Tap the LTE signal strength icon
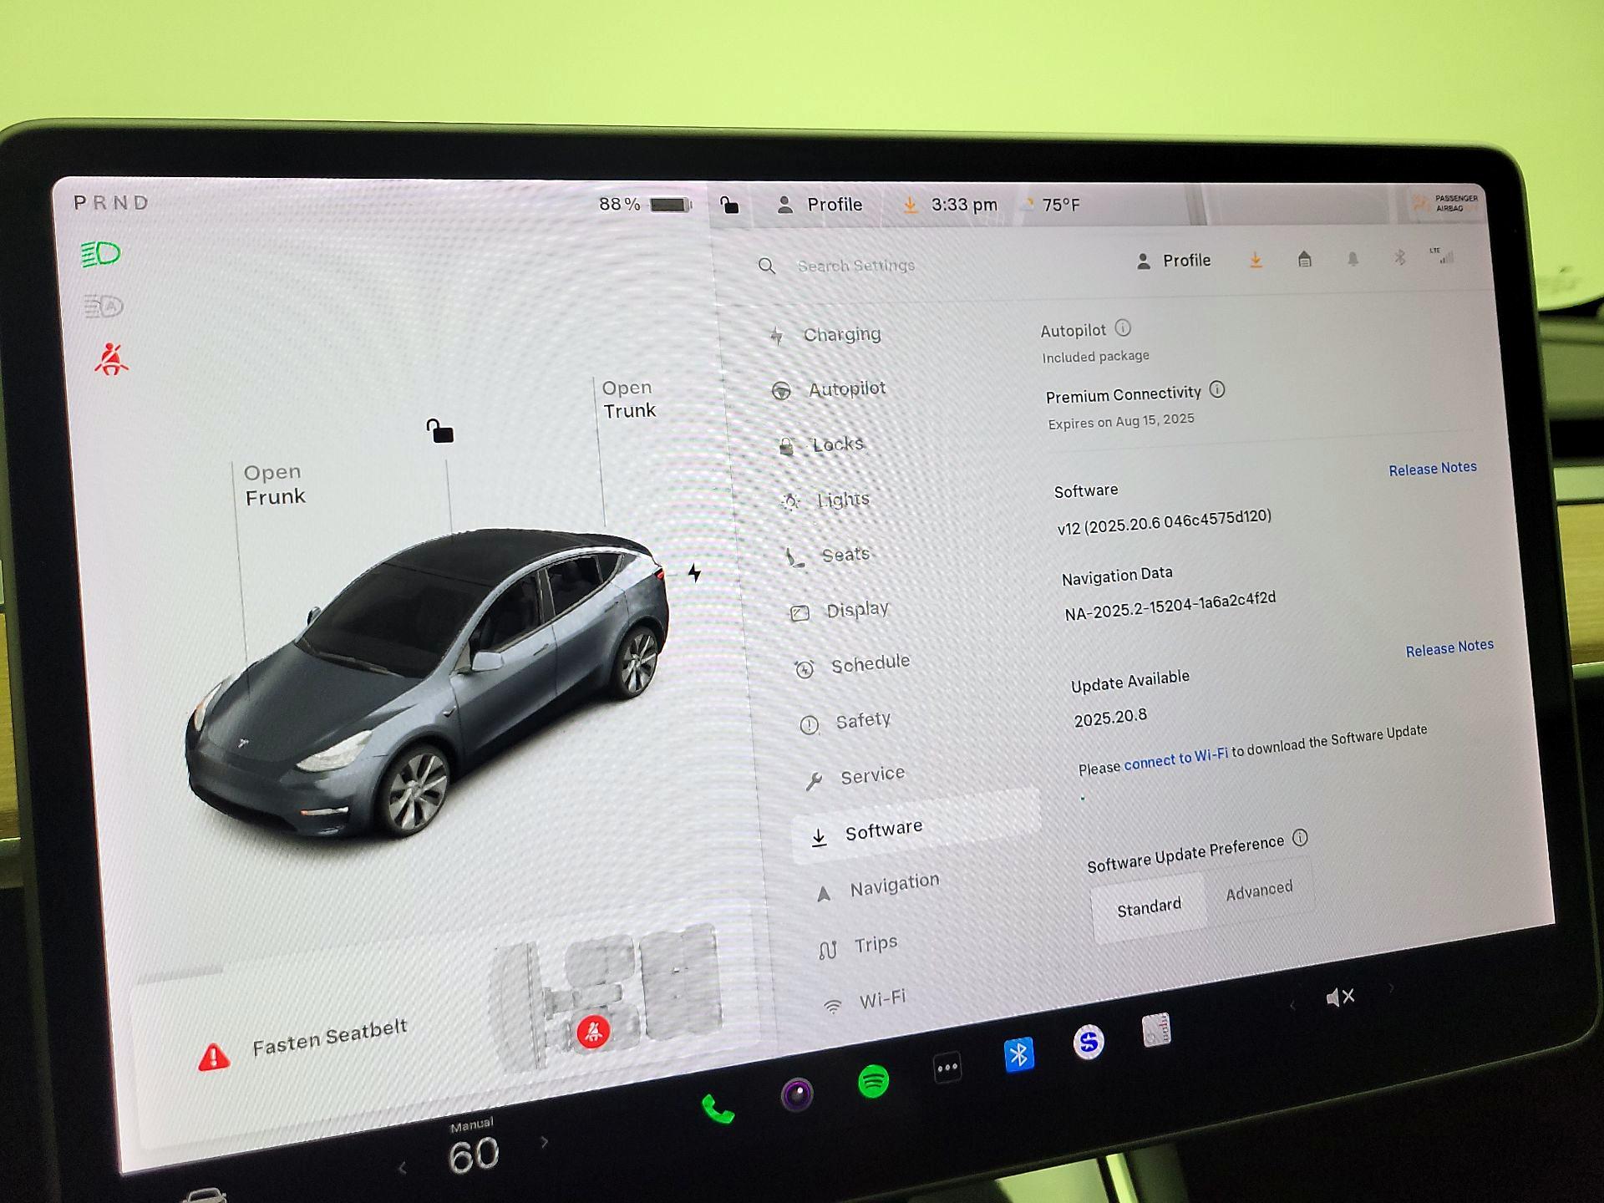Viewport: 1604px width, 1203px height. [x=1442, y=256]
